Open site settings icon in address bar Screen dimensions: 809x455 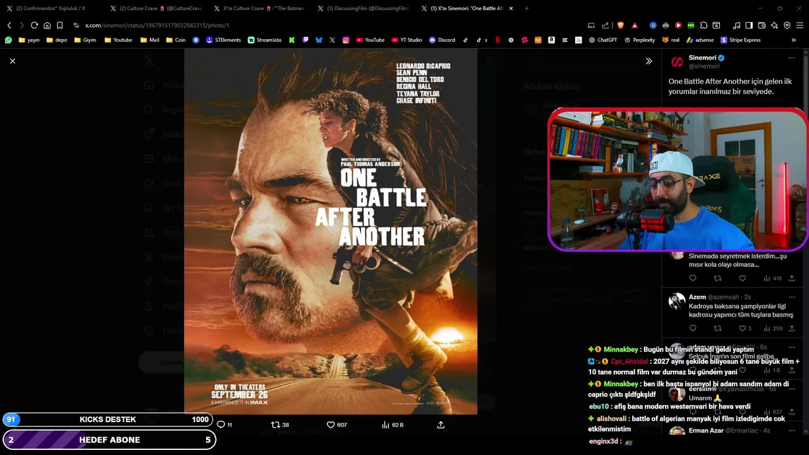[76, 25]
